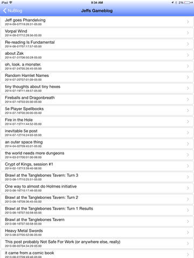Tap chevron for Heavy Metal Swords
194x258 pixels.
pyautogui.click(x=188, y=233)
